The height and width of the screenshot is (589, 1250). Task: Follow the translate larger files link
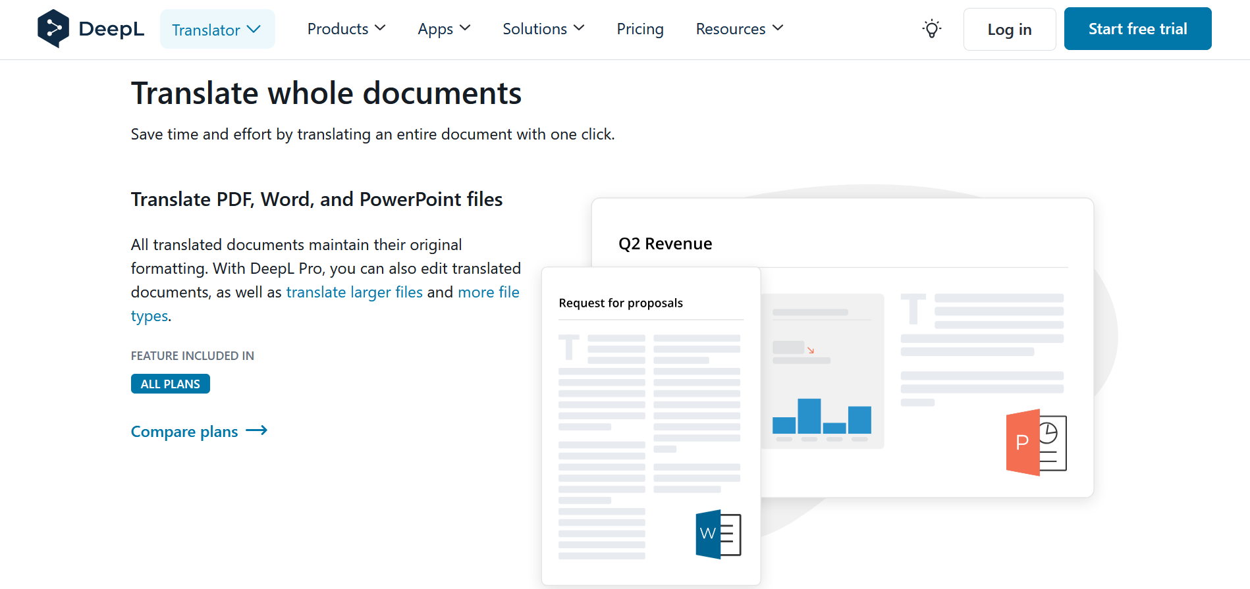pyautogui.click(x=354, y=292)
